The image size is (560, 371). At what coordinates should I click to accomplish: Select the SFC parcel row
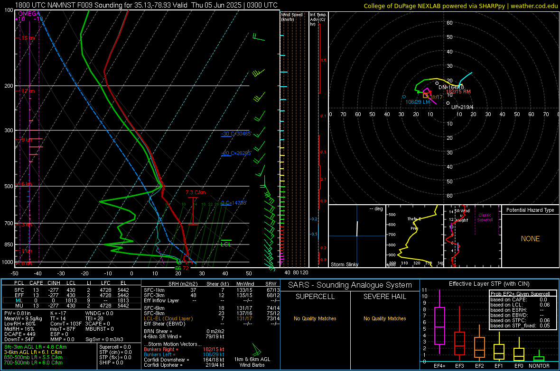point(72,290)
